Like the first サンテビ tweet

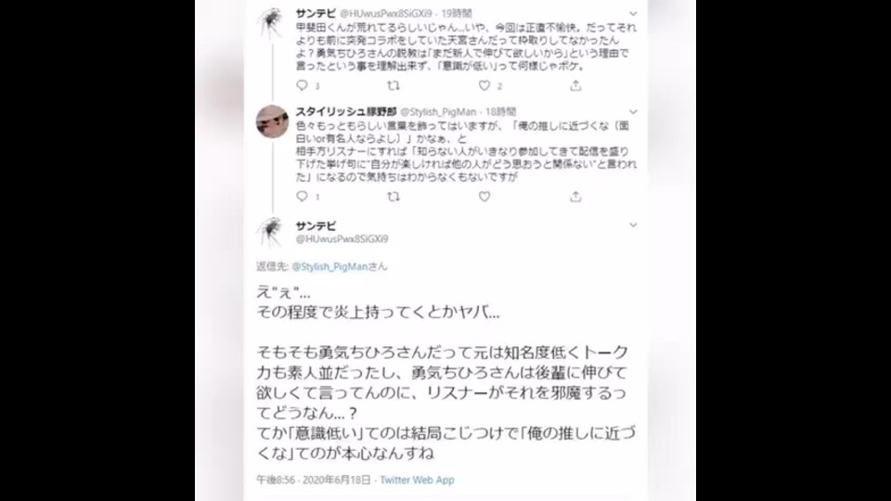484,85
